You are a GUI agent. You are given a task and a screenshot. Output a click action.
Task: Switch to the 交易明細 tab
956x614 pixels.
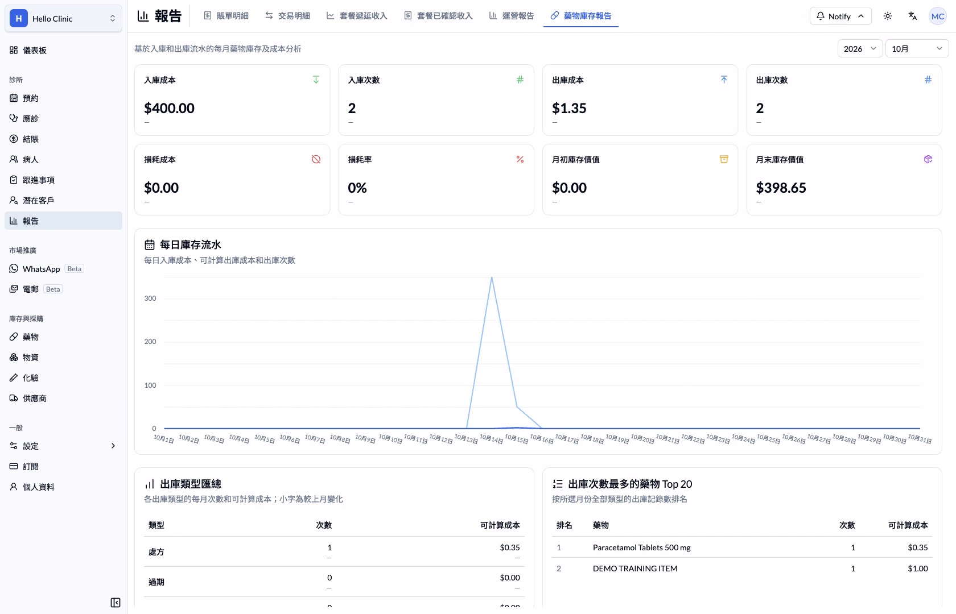[x=287, y=16]
